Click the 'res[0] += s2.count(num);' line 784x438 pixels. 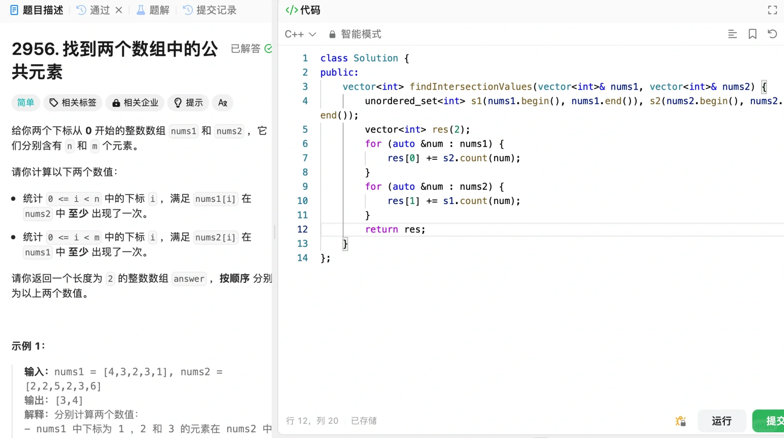[x=453, y=158]
